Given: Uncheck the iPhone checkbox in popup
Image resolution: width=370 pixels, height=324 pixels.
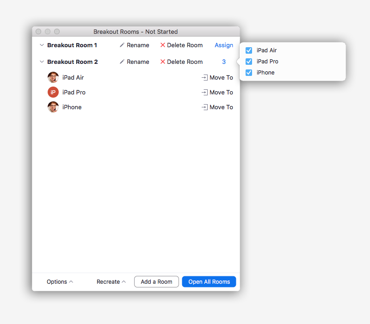Looking at the screenshot, I should [x=249, y=73].
